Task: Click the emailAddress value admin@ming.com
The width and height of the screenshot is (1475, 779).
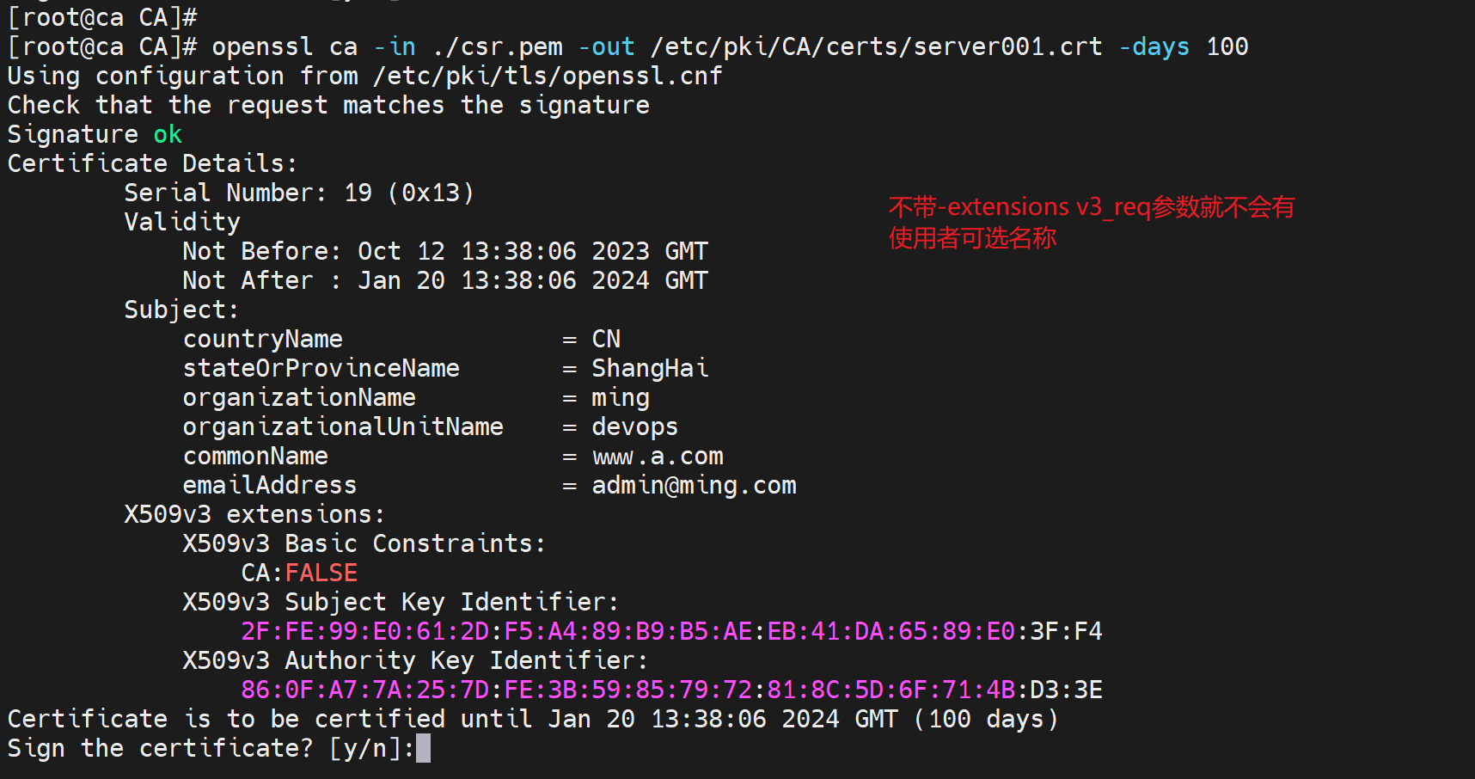Action: 694,485
